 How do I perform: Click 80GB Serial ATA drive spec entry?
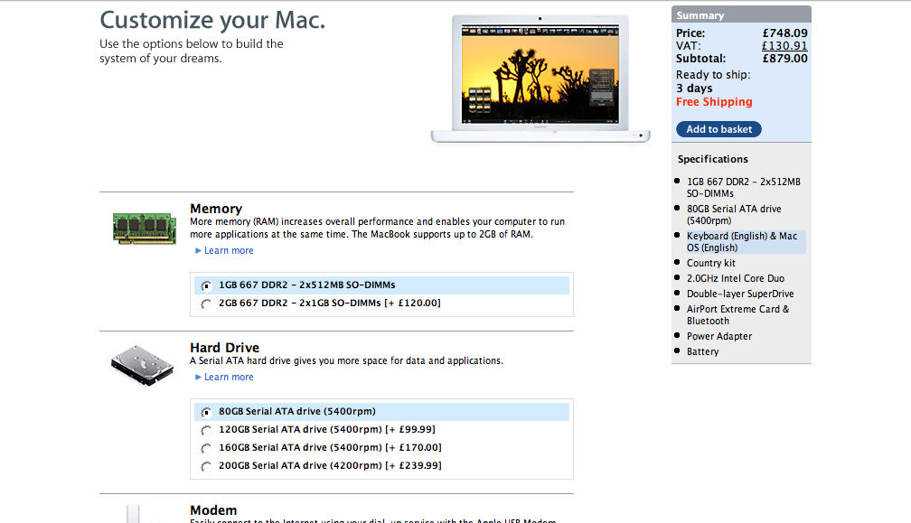click(x=734, y=214)
